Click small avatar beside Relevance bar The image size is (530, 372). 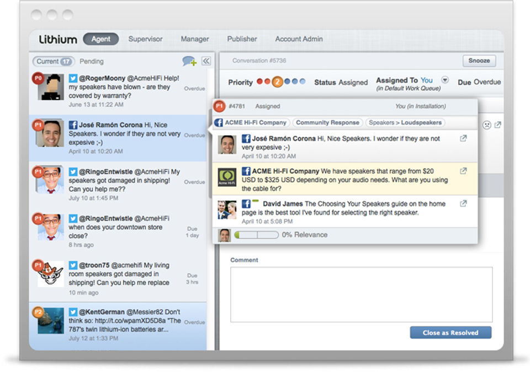point(224,235)
